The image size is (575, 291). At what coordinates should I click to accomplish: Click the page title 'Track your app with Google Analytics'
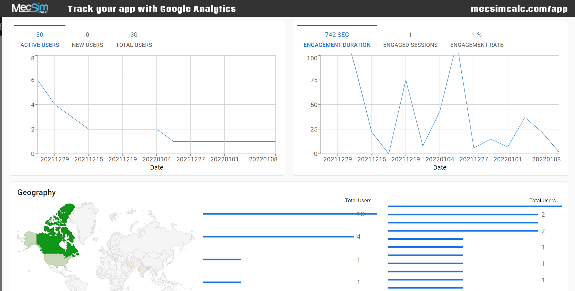(152, 9)
